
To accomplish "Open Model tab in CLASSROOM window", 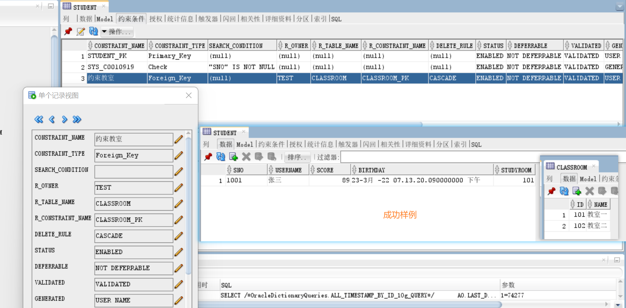I will point(588,179).
